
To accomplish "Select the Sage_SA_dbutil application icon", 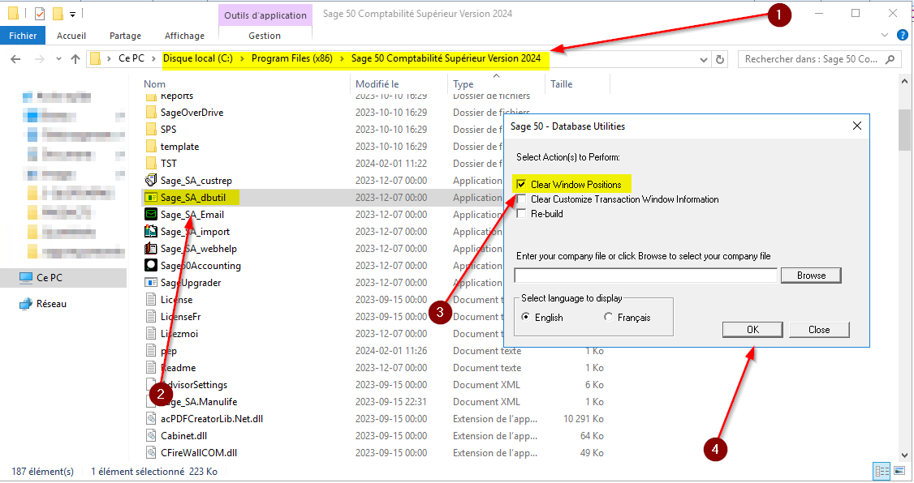I will [151, 197].
